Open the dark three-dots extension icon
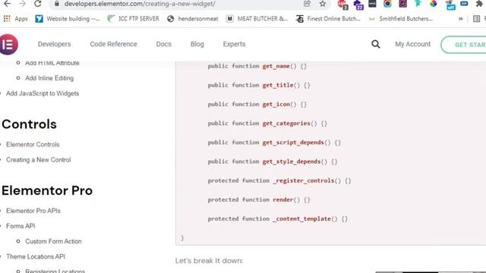This screenshot has height=273, width=486. coord(372,4)
